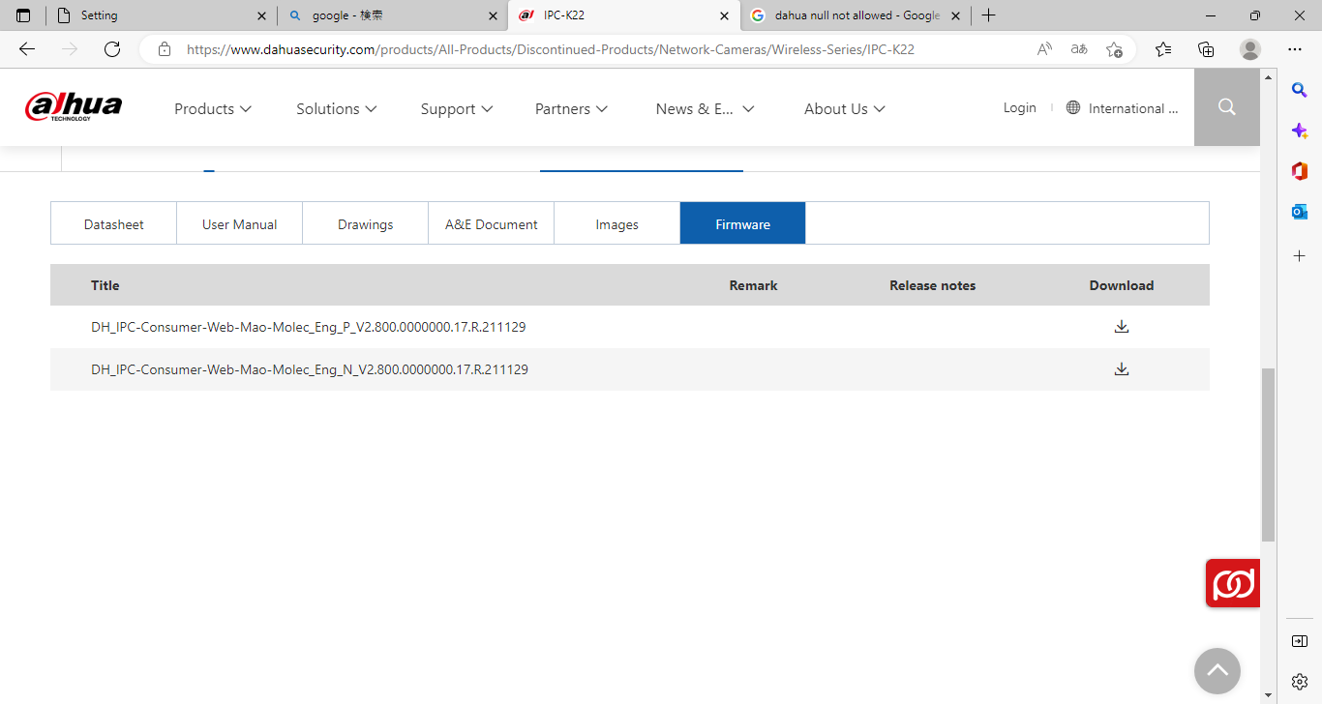This screenshot has height=704, width=1322.
Task: Close the google 検索 browser tab
Action: [x=494, y=15]
